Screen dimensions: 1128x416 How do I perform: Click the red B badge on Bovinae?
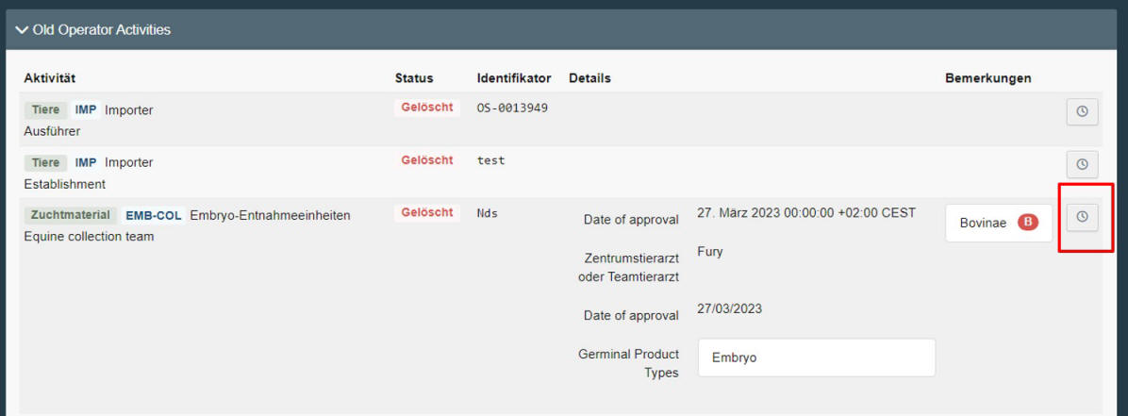pyautogui.click(x=1027, y=223)
